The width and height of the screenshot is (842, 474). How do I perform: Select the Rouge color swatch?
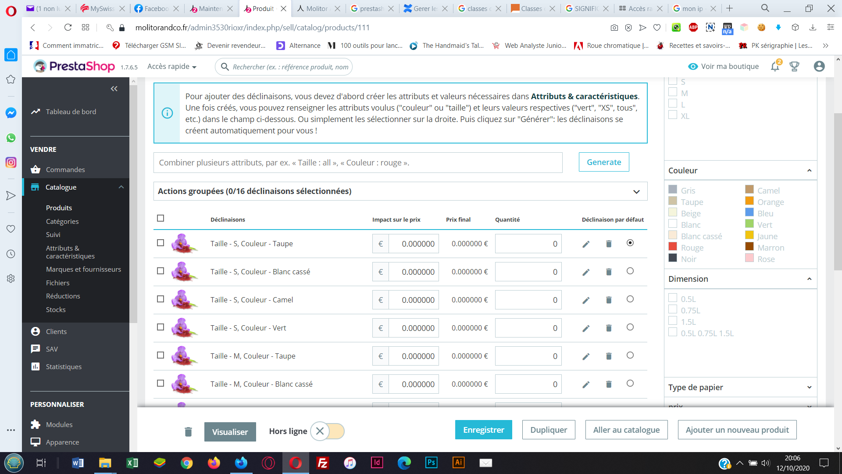click(673, 246)
